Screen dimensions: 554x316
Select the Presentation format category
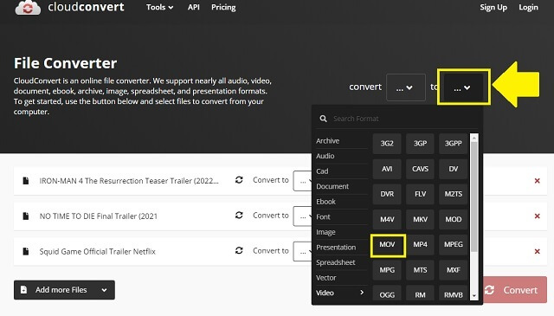pyautogui.click(x=336, y=247)
